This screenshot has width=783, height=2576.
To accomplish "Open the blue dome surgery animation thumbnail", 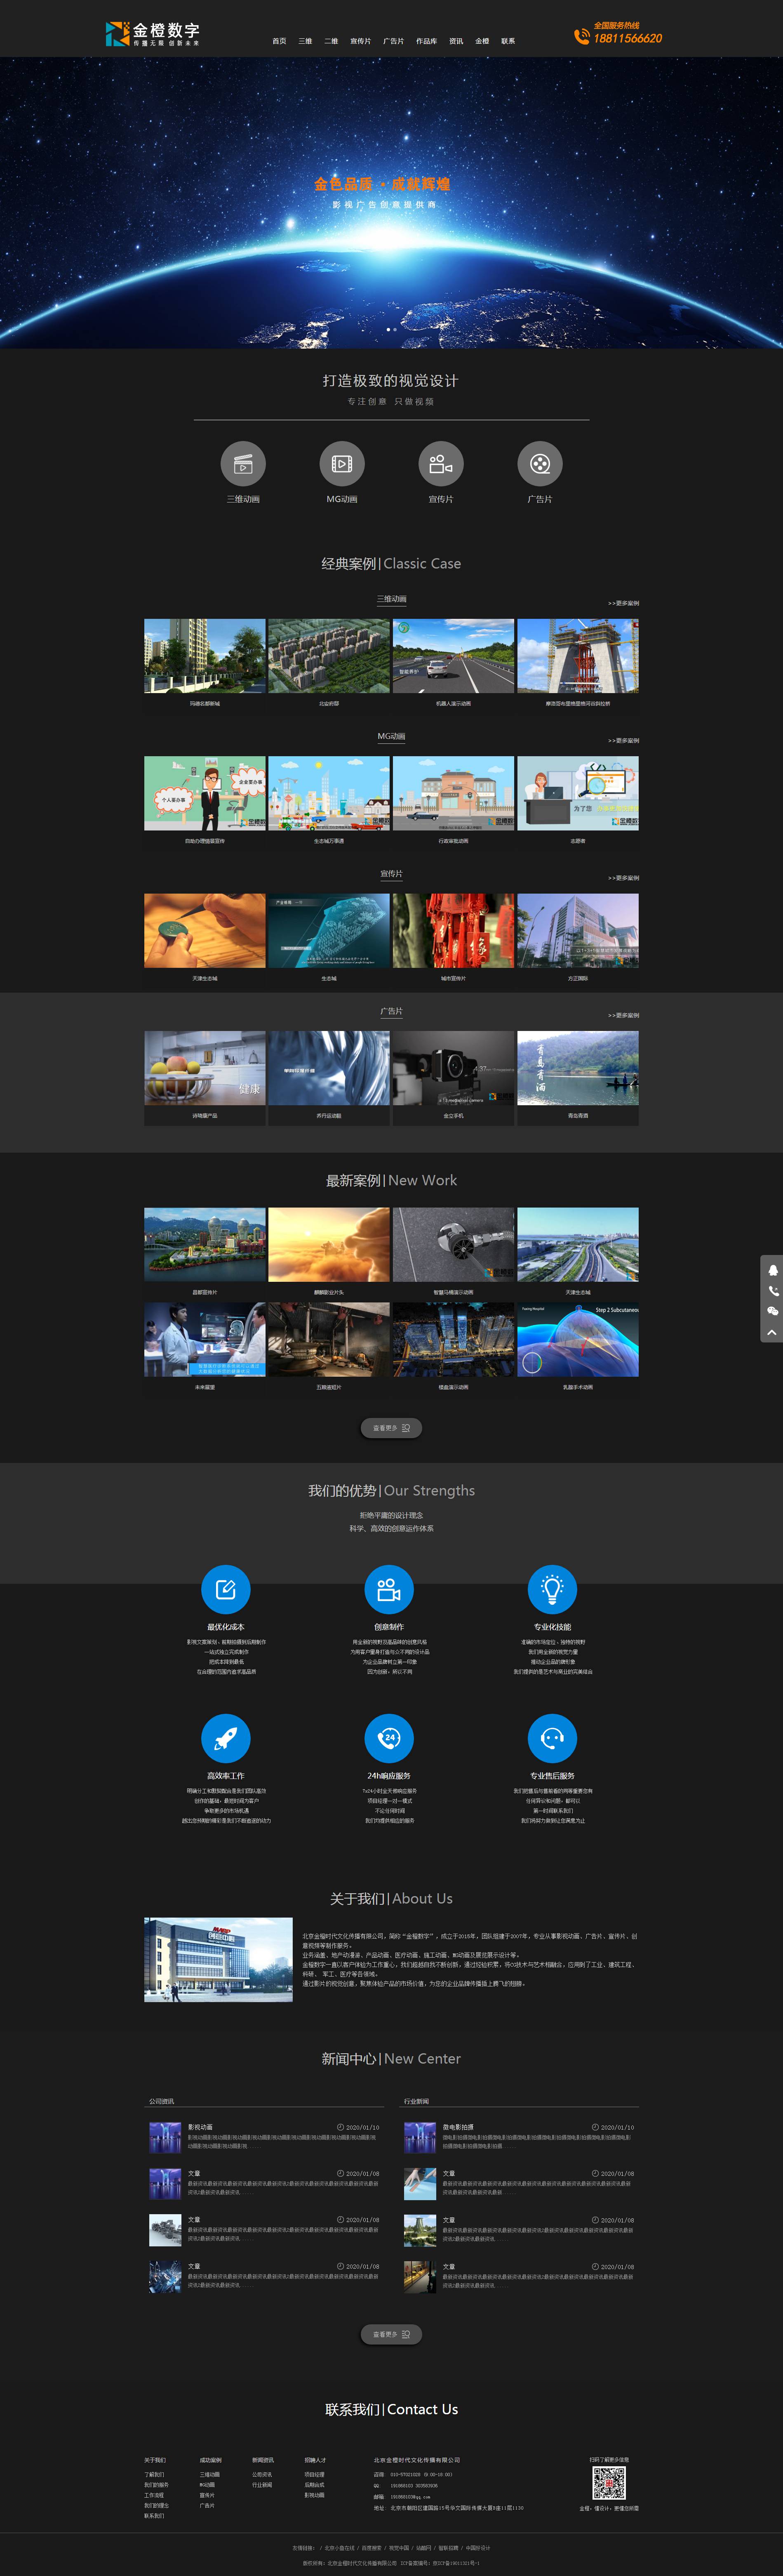I will point(578,1339).
